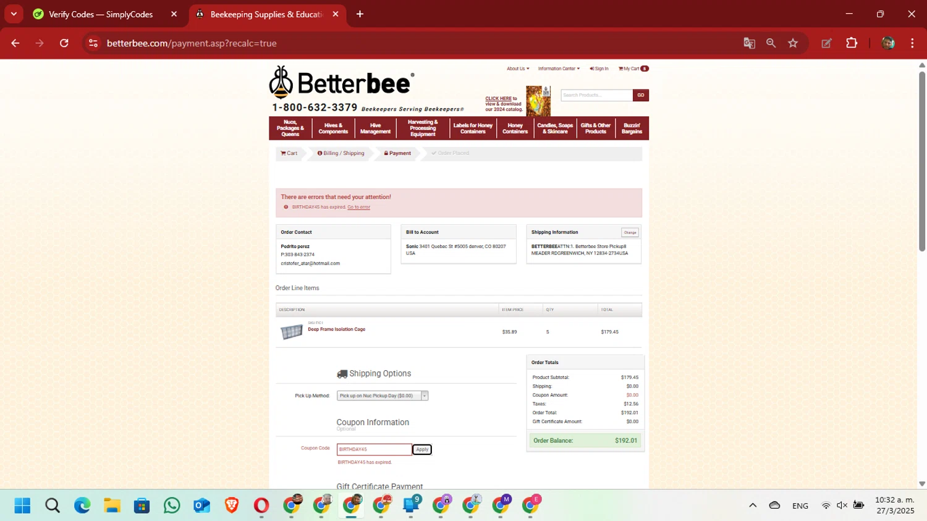Open the tab search dropdown arrow

pos(14,14)
